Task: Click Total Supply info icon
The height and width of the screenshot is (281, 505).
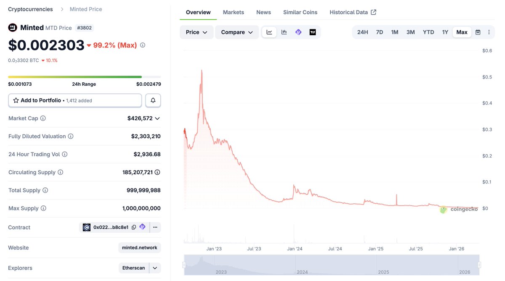Action: tap(45, 190)
